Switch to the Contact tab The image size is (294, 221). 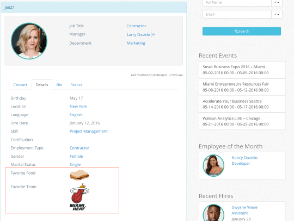point(20,85)
